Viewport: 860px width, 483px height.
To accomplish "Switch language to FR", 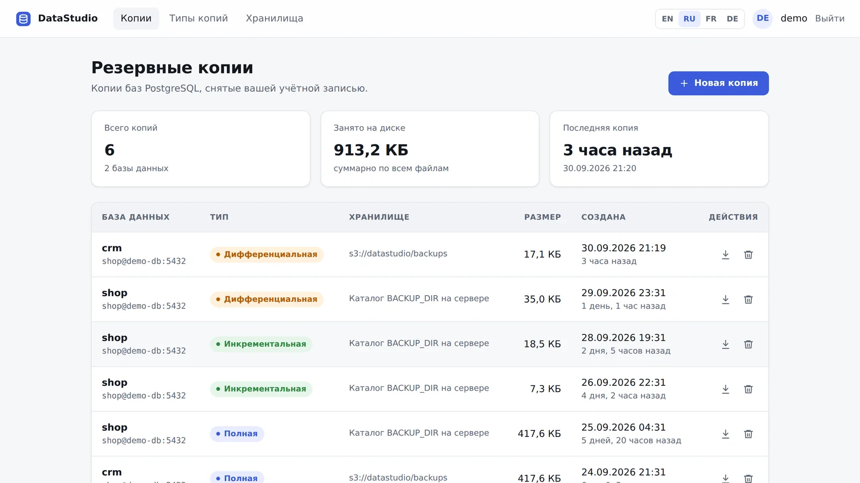I will click(x=711, y=19).
